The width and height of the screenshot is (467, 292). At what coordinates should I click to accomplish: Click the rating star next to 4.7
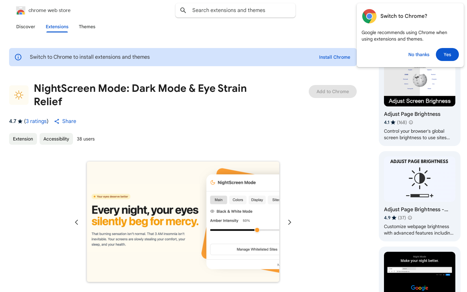[20, 121]
